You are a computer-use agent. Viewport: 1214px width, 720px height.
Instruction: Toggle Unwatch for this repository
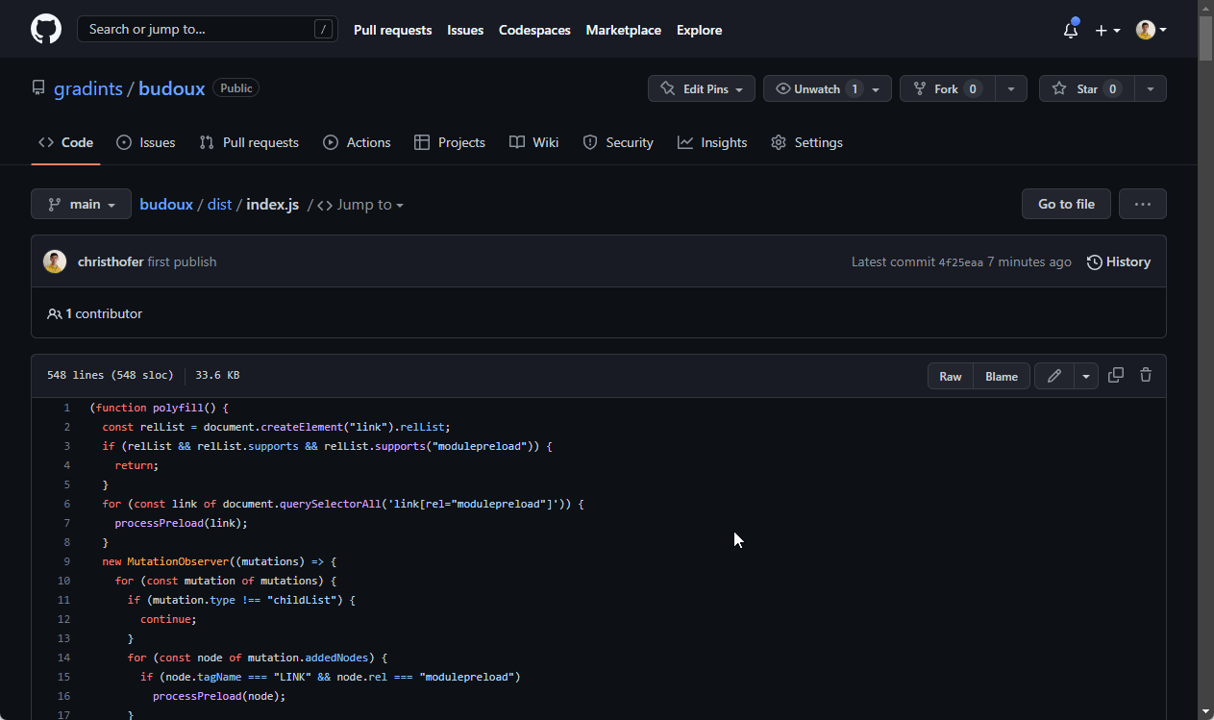pyautogui.click(x=817, y=88)
